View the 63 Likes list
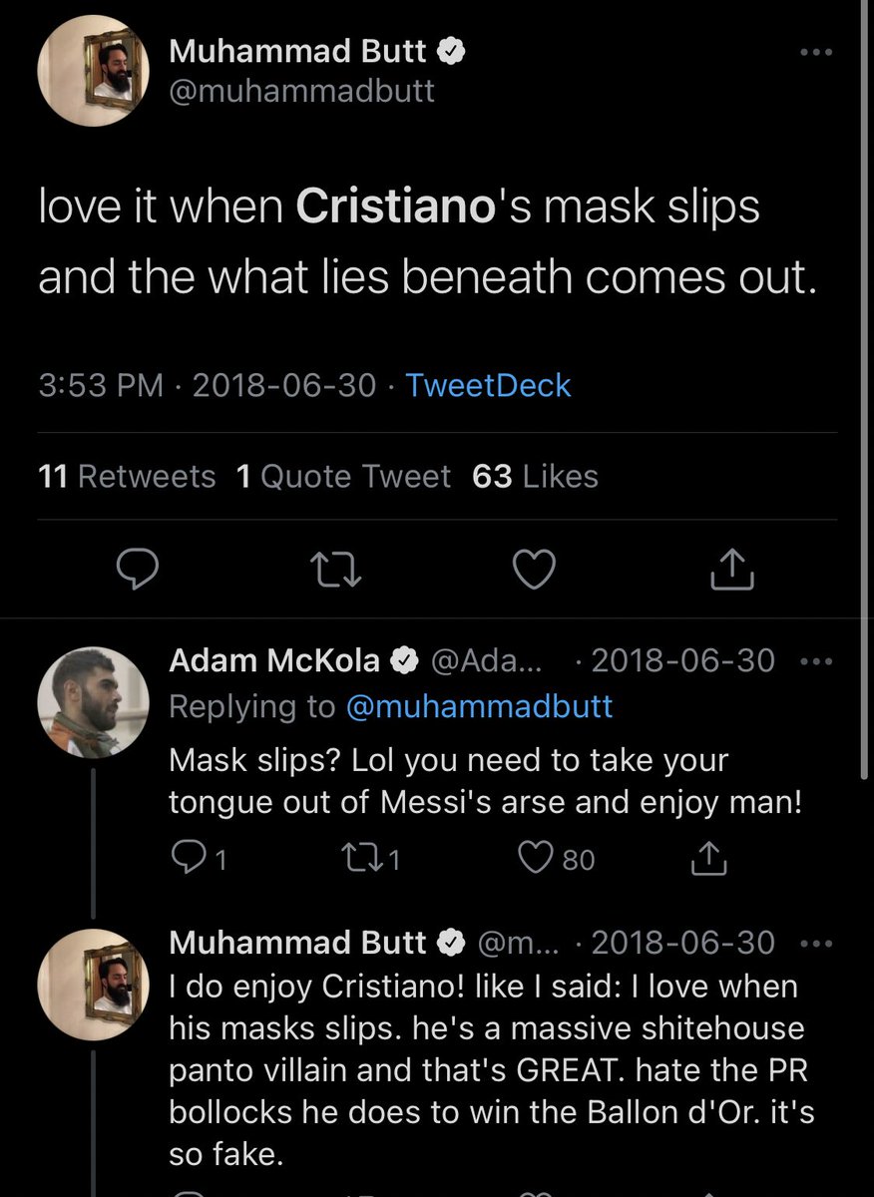 pos(535,477)
